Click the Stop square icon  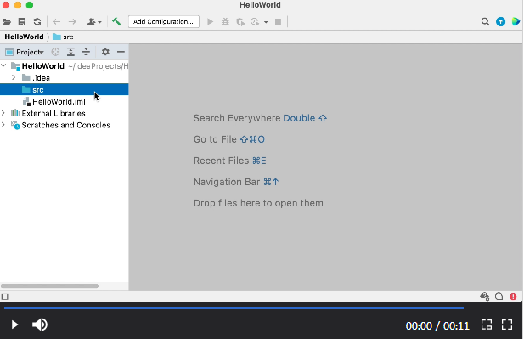click(x=278, y=22)
